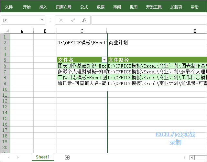Open the Insert Function fx dialog

coord(84,20)
